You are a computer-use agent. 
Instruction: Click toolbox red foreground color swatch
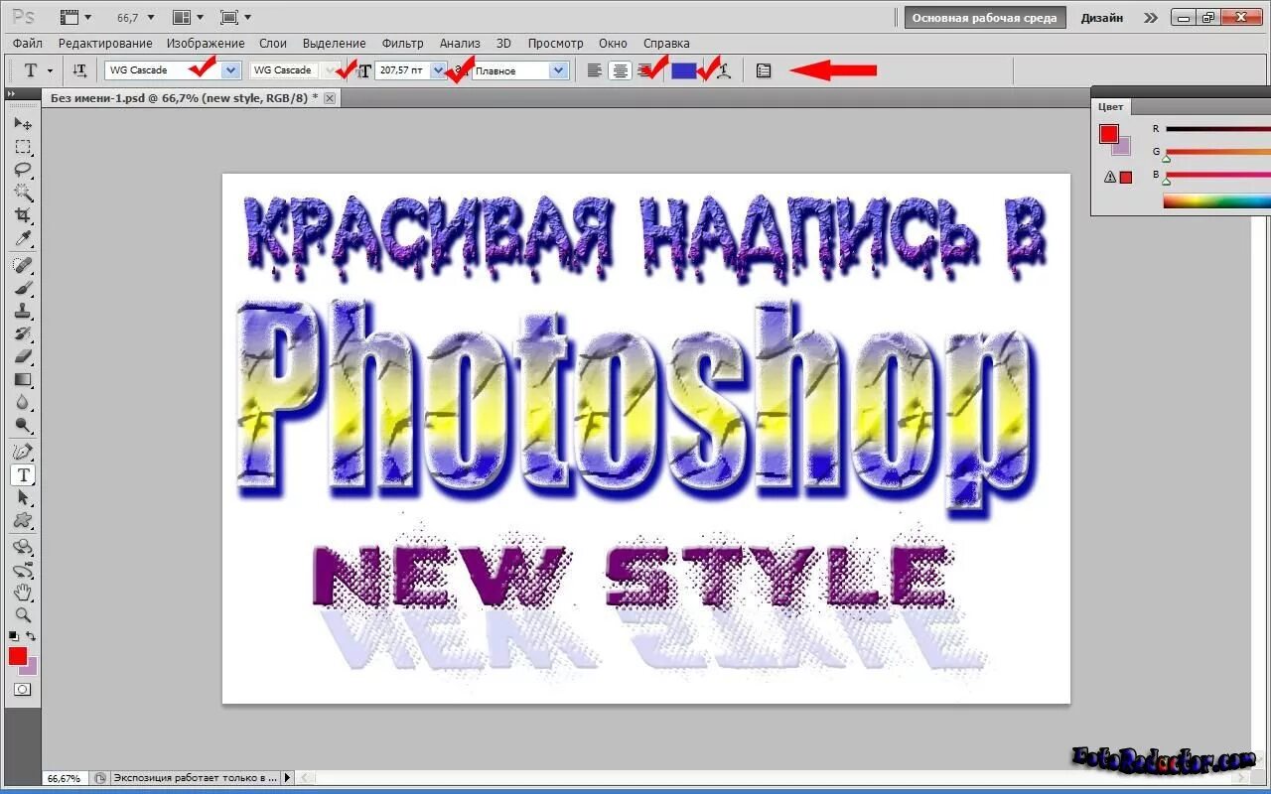pos(18,656)
